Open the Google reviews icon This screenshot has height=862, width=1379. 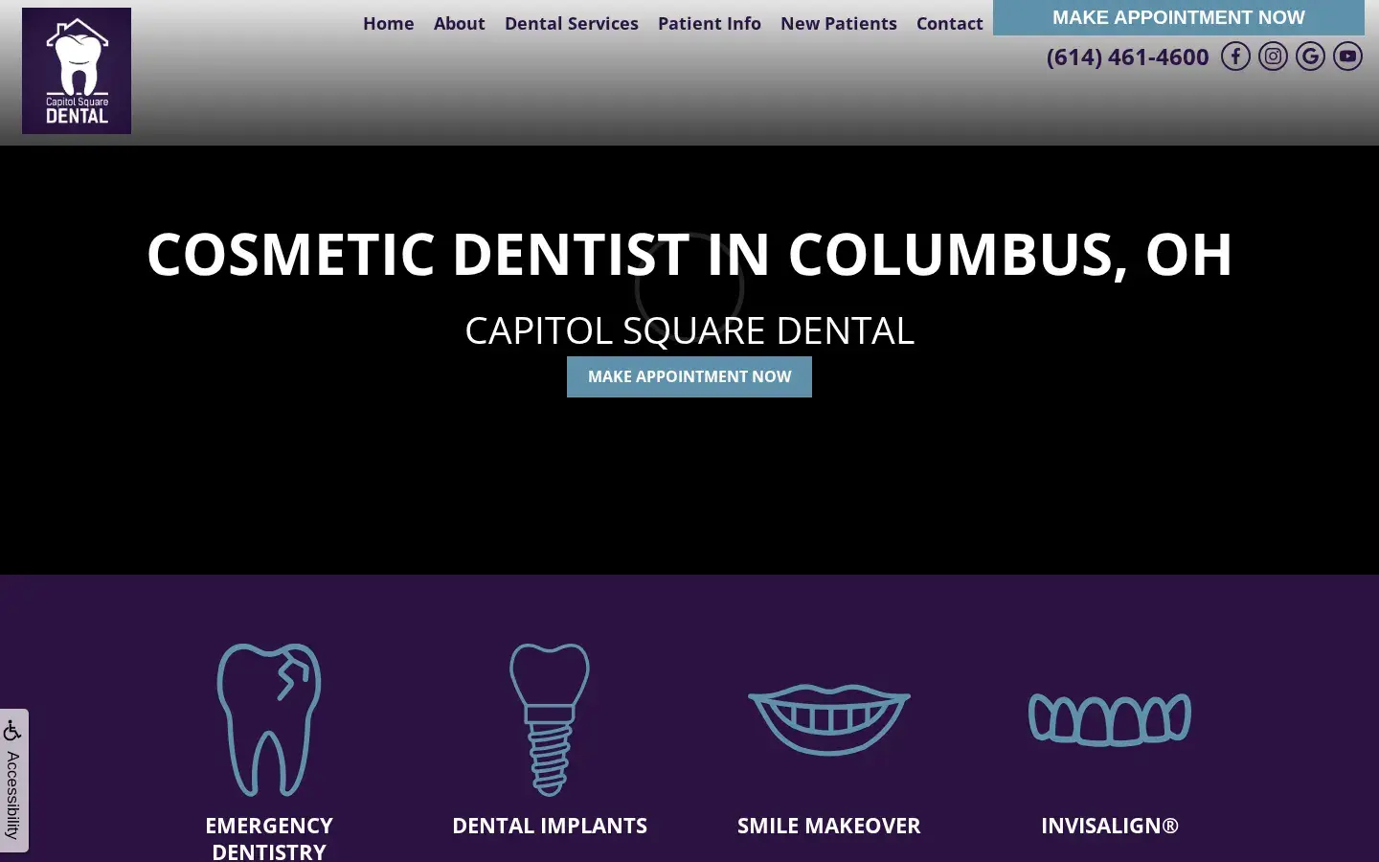click(1310, 57)
